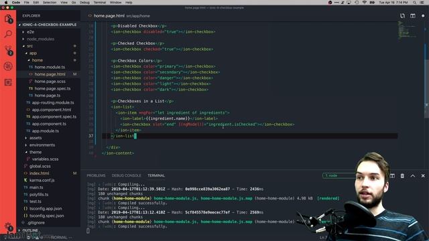Open the Edit menu

[36, 3]
